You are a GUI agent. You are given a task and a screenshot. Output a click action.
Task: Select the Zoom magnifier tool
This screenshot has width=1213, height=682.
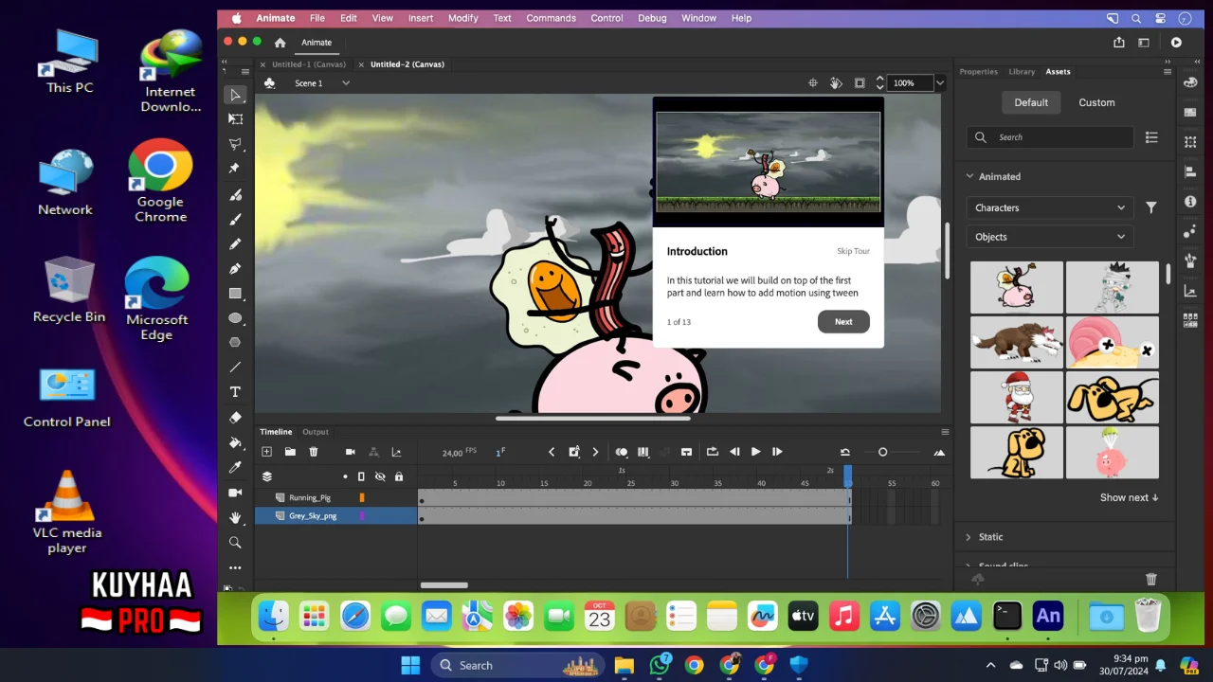235,543
